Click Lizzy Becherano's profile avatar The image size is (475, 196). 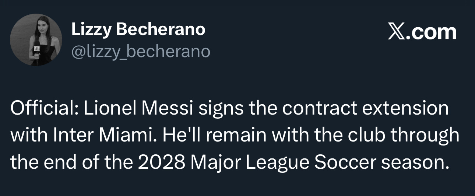coord(36,40)
